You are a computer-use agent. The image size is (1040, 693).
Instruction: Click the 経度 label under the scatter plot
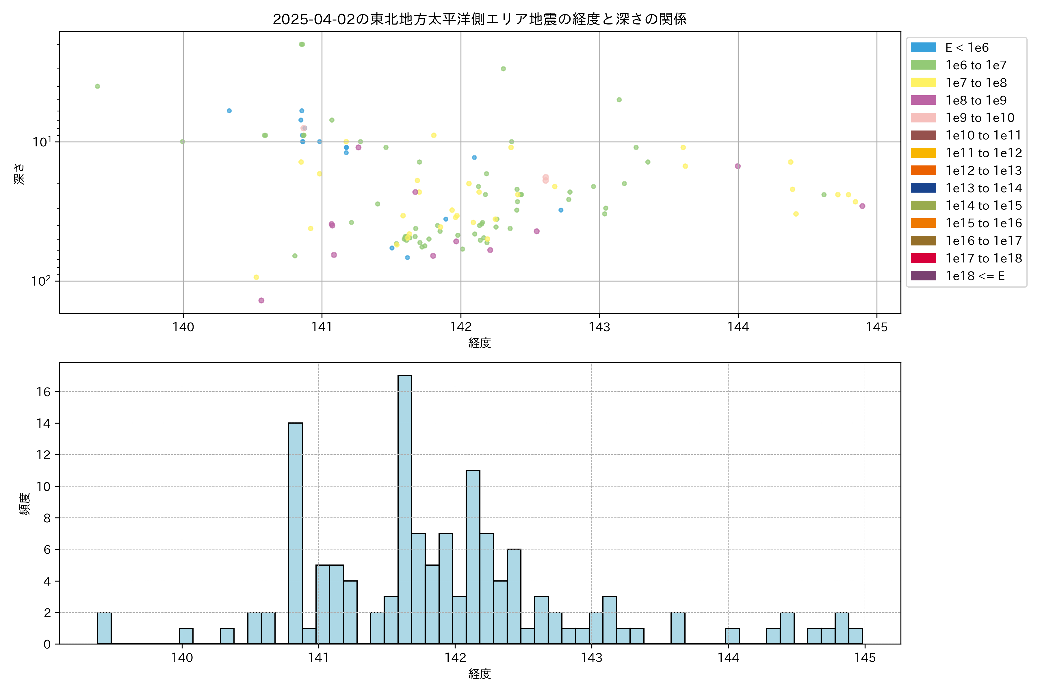coord(479,343)
